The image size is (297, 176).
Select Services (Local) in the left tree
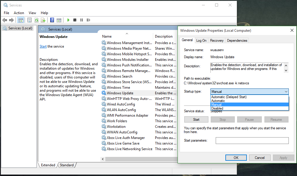coord(18,28)
